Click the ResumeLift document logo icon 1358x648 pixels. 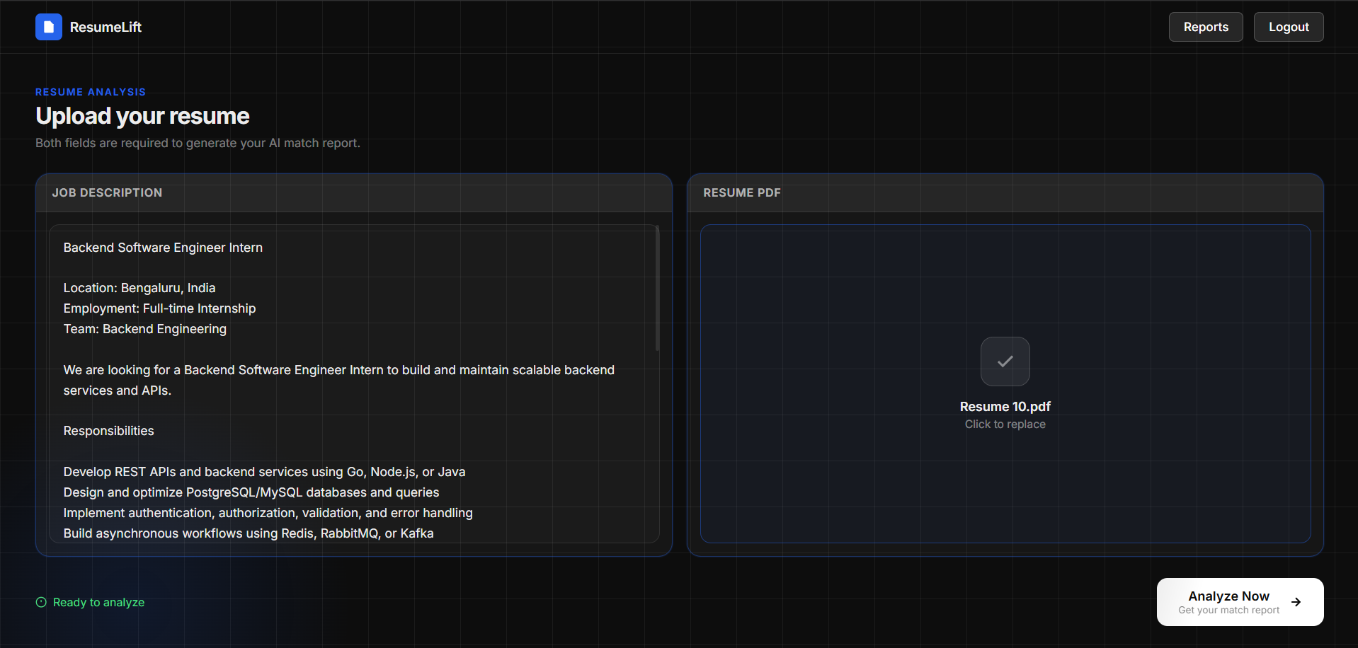tap(49, 27)
